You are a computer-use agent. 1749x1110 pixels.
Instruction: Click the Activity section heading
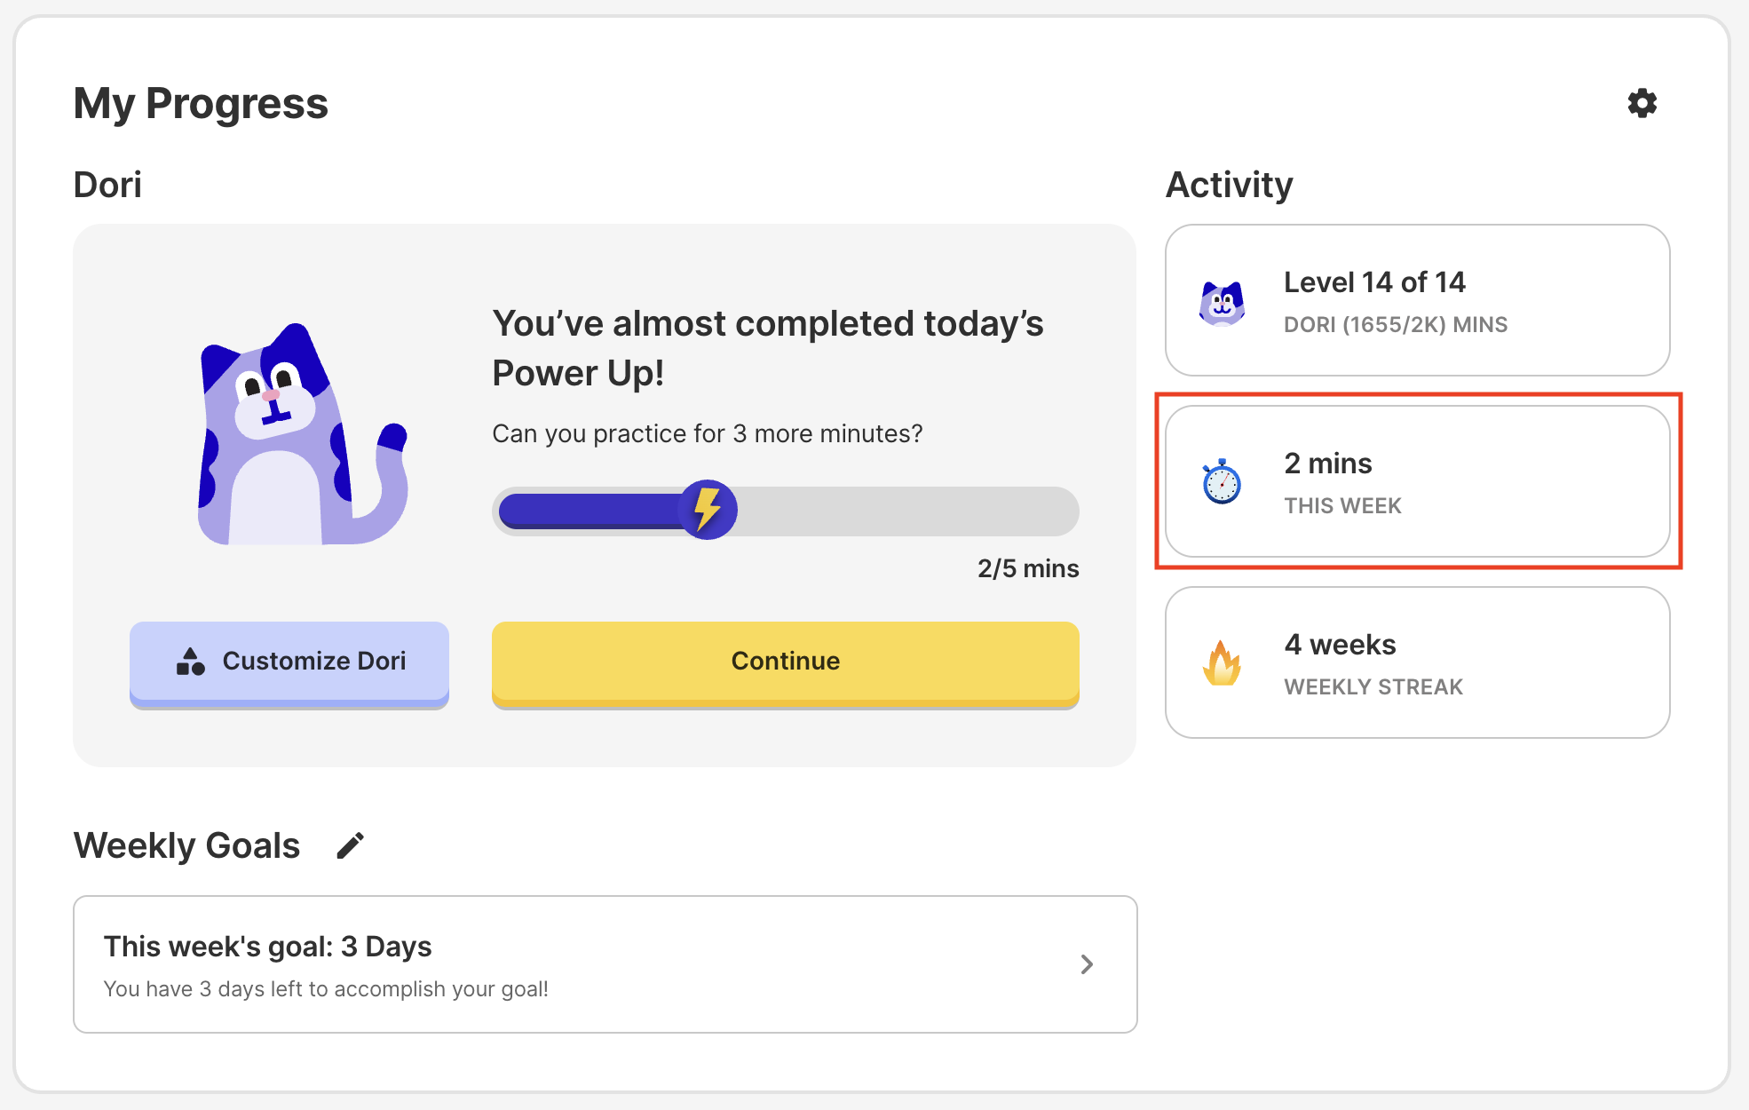(1229, 185)
